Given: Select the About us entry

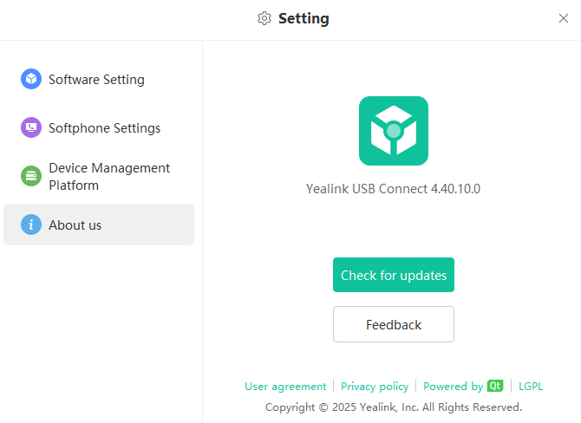Looking at the screenshot, I should (99, 225).
